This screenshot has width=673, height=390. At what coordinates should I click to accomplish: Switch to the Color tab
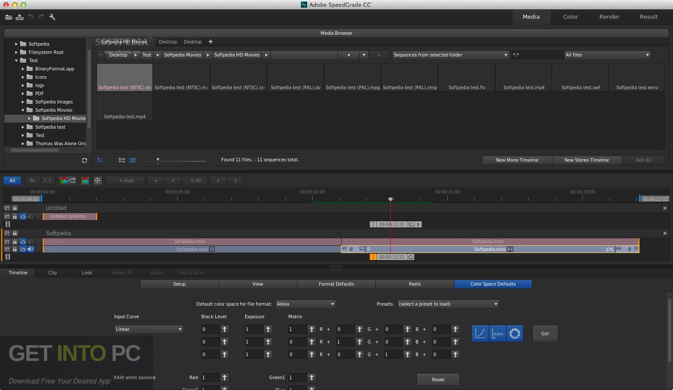point(570,17)
